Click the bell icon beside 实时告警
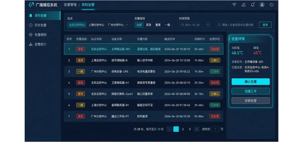Image resolution: width=303 pixels, height=142 pixels. [x=31, y=16]
